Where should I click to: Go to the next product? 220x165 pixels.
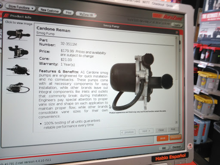point(146,131)
